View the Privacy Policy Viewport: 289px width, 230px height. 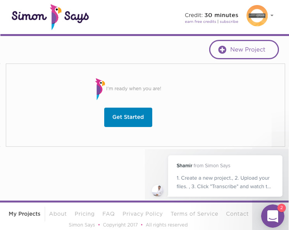click(143, 214)
